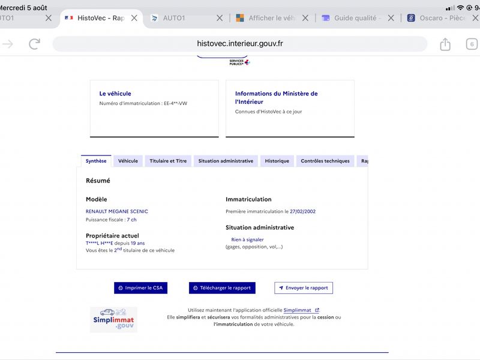Go forward with the arrow icon
480x360 pixels.
point(8,44)
